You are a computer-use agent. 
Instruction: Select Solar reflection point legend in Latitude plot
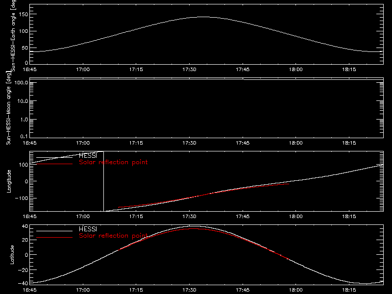(113, 236)
